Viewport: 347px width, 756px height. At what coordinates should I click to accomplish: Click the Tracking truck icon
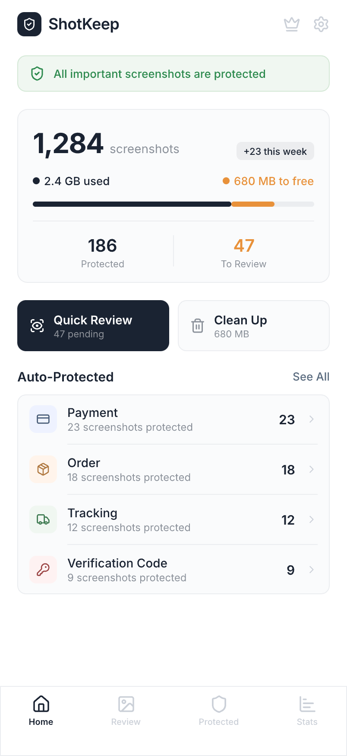[43, 519]
